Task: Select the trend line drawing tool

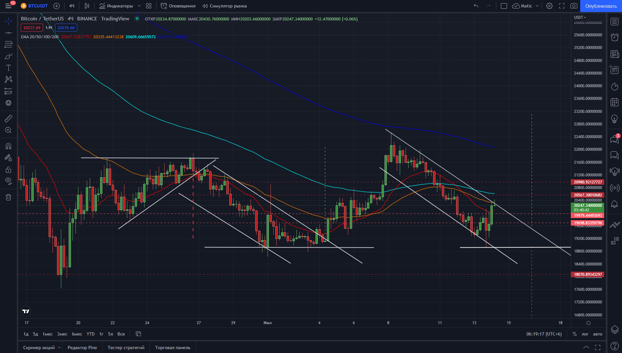Action: click(x=8, y=33)
